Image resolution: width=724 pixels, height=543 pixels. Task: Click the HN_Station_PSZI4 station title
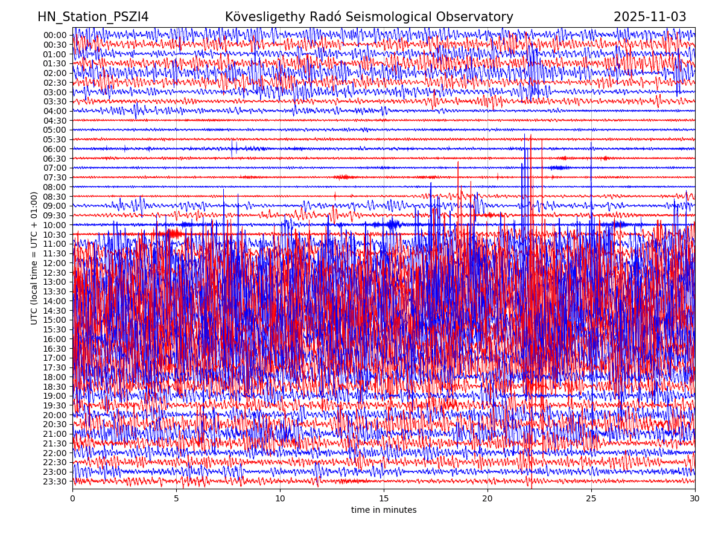point(93,17)
